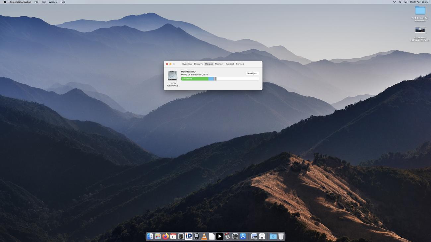Click the green Documents storage bar segment
Image resolution: width=431 pixels, height=242 pixels.
click(195, 79)
